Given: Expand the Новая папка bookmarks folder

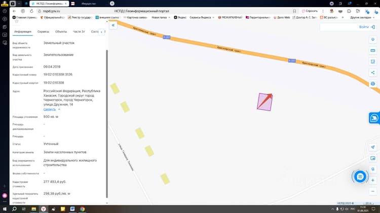Looking at the screenshot, I should 161,17.
